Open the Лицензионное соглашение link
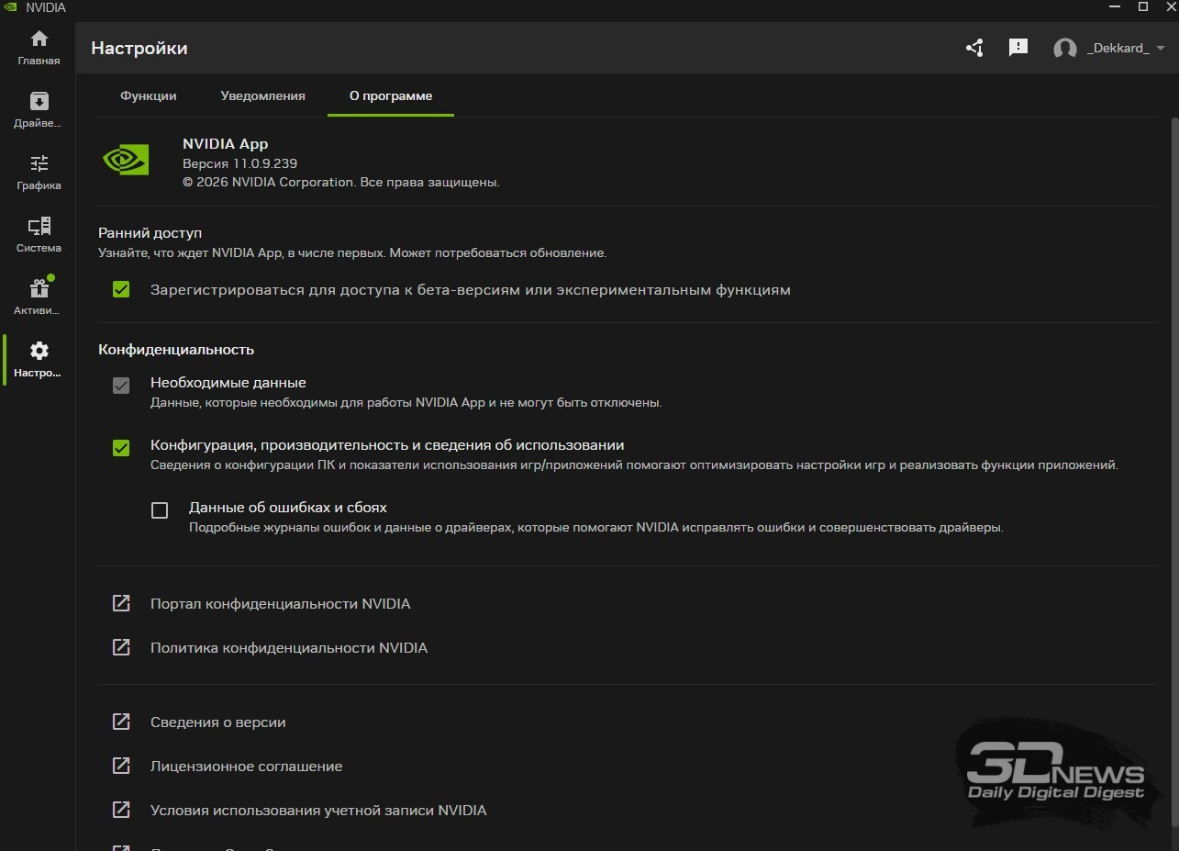Screen dimensions: 1179x851 [246, 767]
